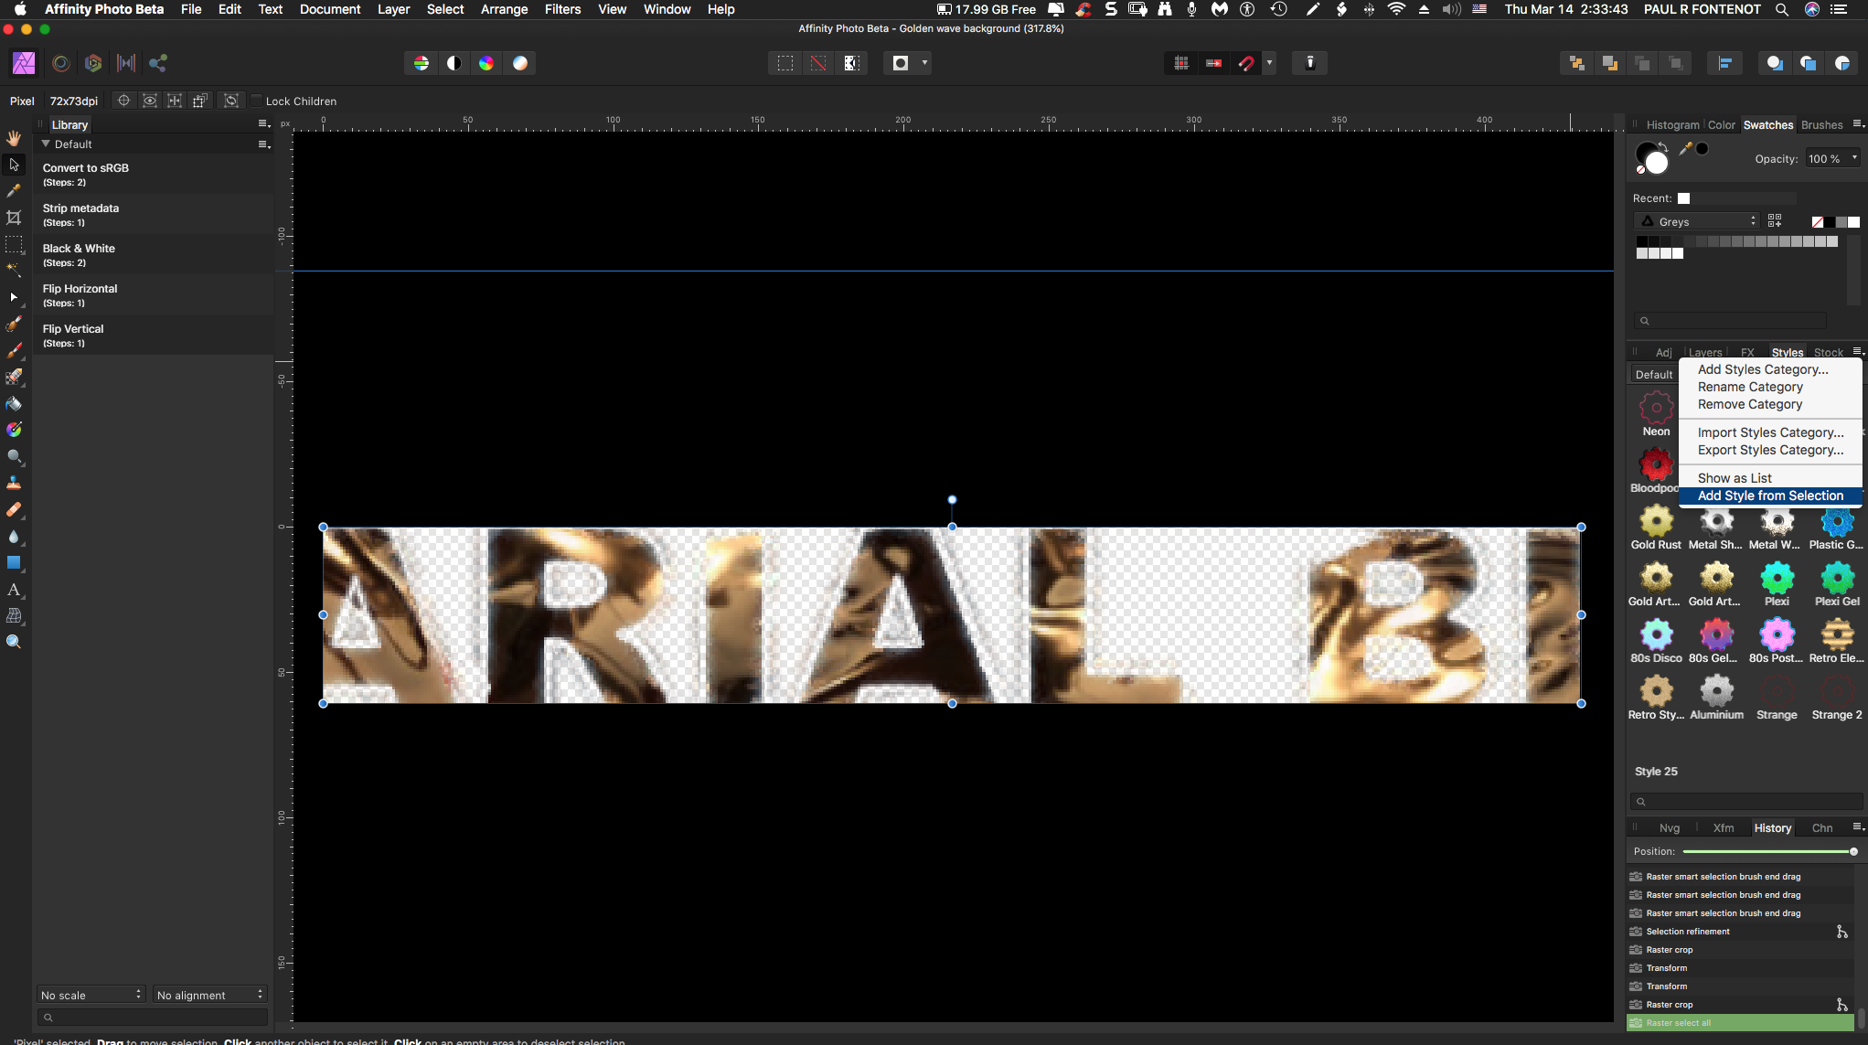1868x1045 pixels.
Task: Switch to Develop persona icon
Action: tap(93, 63)
